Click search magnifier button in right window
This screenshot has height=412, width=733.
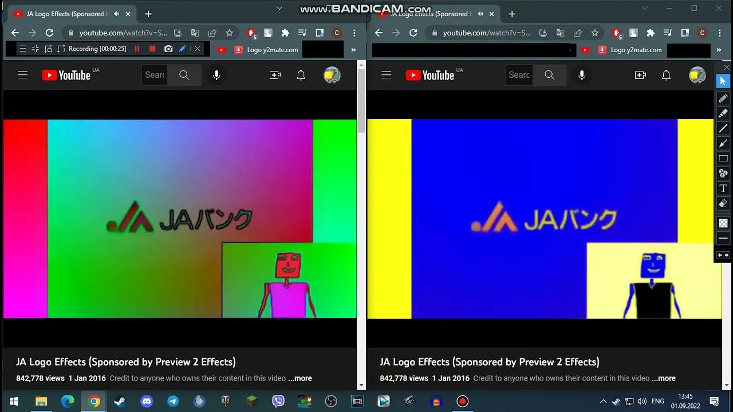(x=549, y=75)
